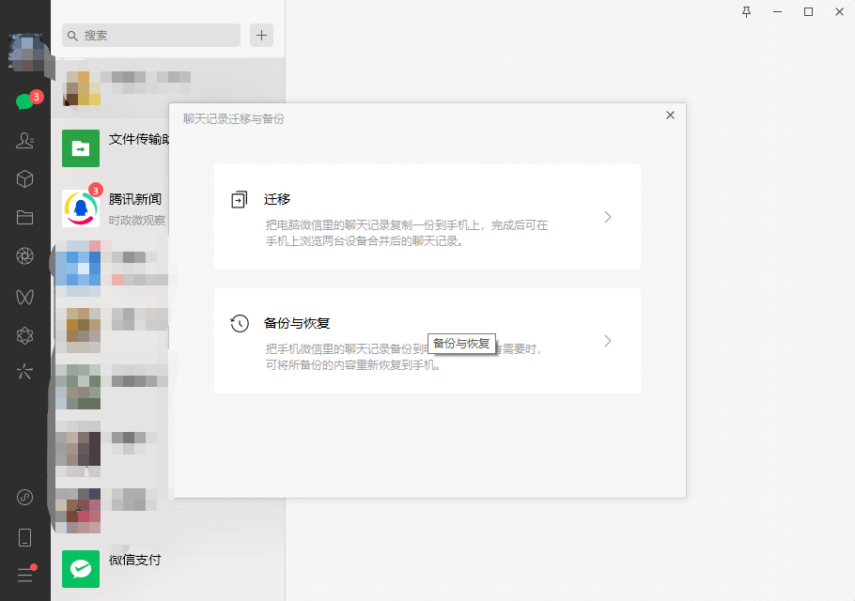Screen dimensions: 855x601
Task: Open the Channels (视频号) icon
Action: (x=25, y=297)
